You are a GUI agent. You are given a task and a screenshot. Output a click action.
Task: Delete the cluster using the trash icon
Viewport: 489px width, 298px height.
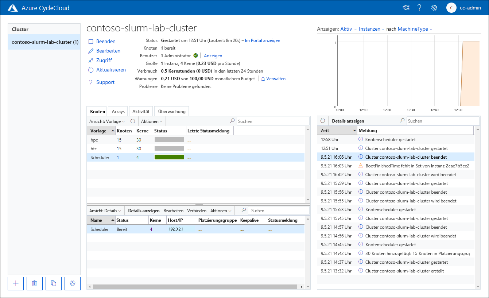coord(34,283)
